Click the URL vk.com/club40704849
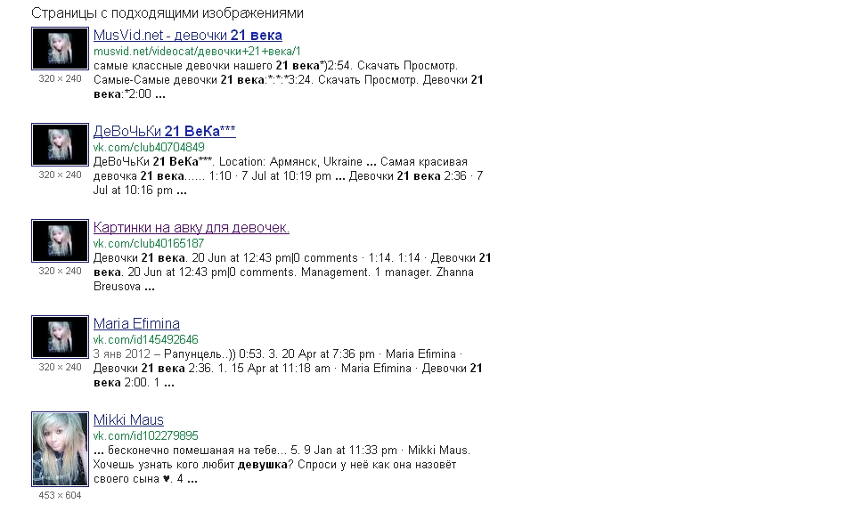 [x=149, y=147]
